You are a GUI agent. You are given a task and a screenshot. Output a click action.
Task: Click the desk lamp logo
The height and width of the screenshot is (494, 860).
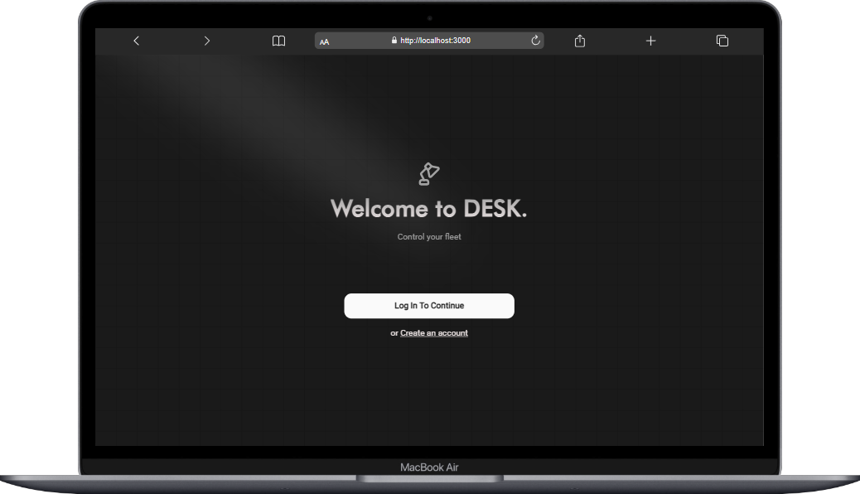428,173
